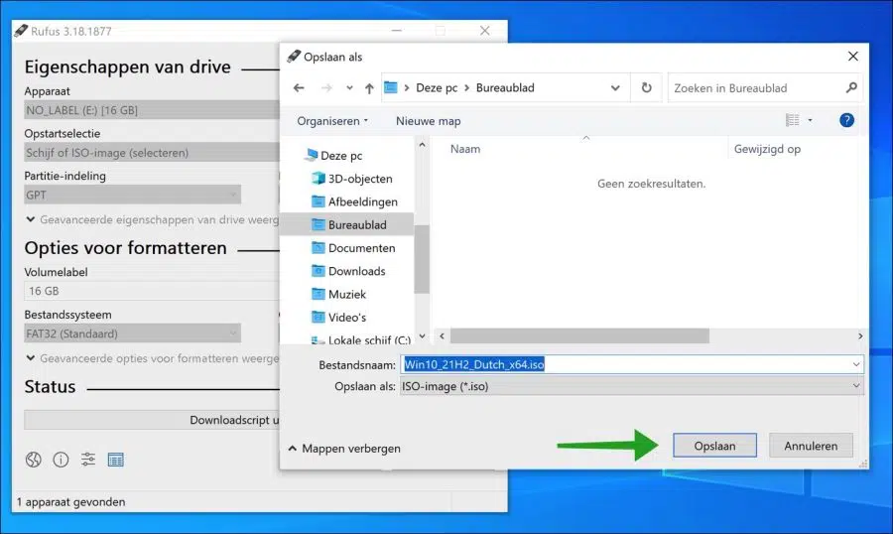The width and height of the screenshot is (893, 534).
Task: Change the view layout icon
Action: click(792, 120)
